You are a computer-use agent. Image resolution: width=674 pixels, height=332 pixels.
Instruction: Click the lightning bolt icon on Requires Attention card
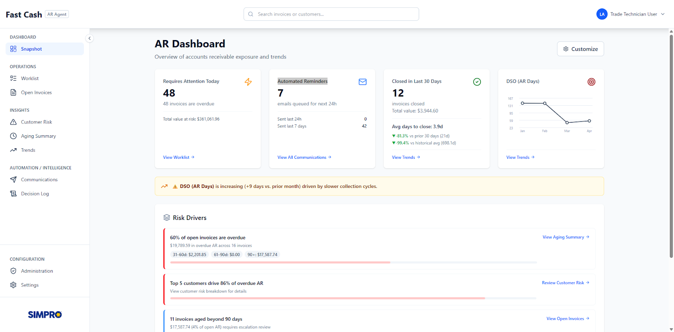point(248,82)
